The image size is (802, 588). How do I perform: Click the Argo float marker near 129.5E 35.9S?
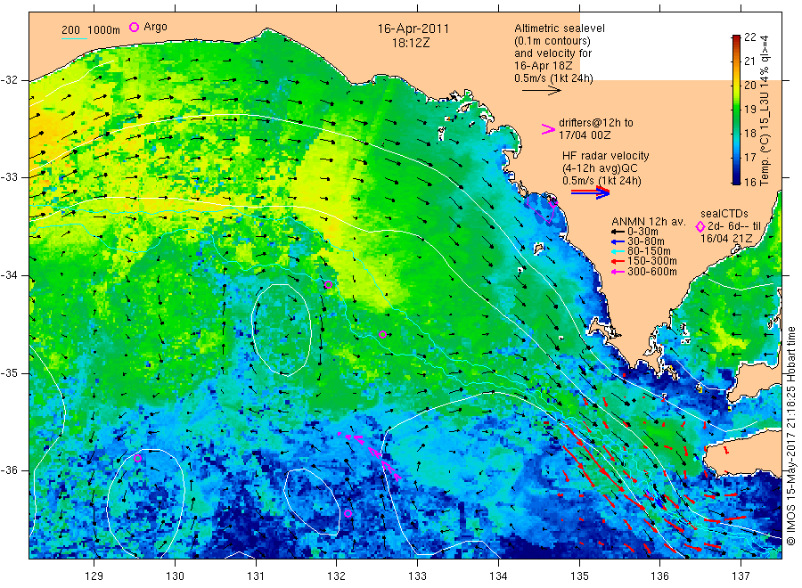point(137,458)
